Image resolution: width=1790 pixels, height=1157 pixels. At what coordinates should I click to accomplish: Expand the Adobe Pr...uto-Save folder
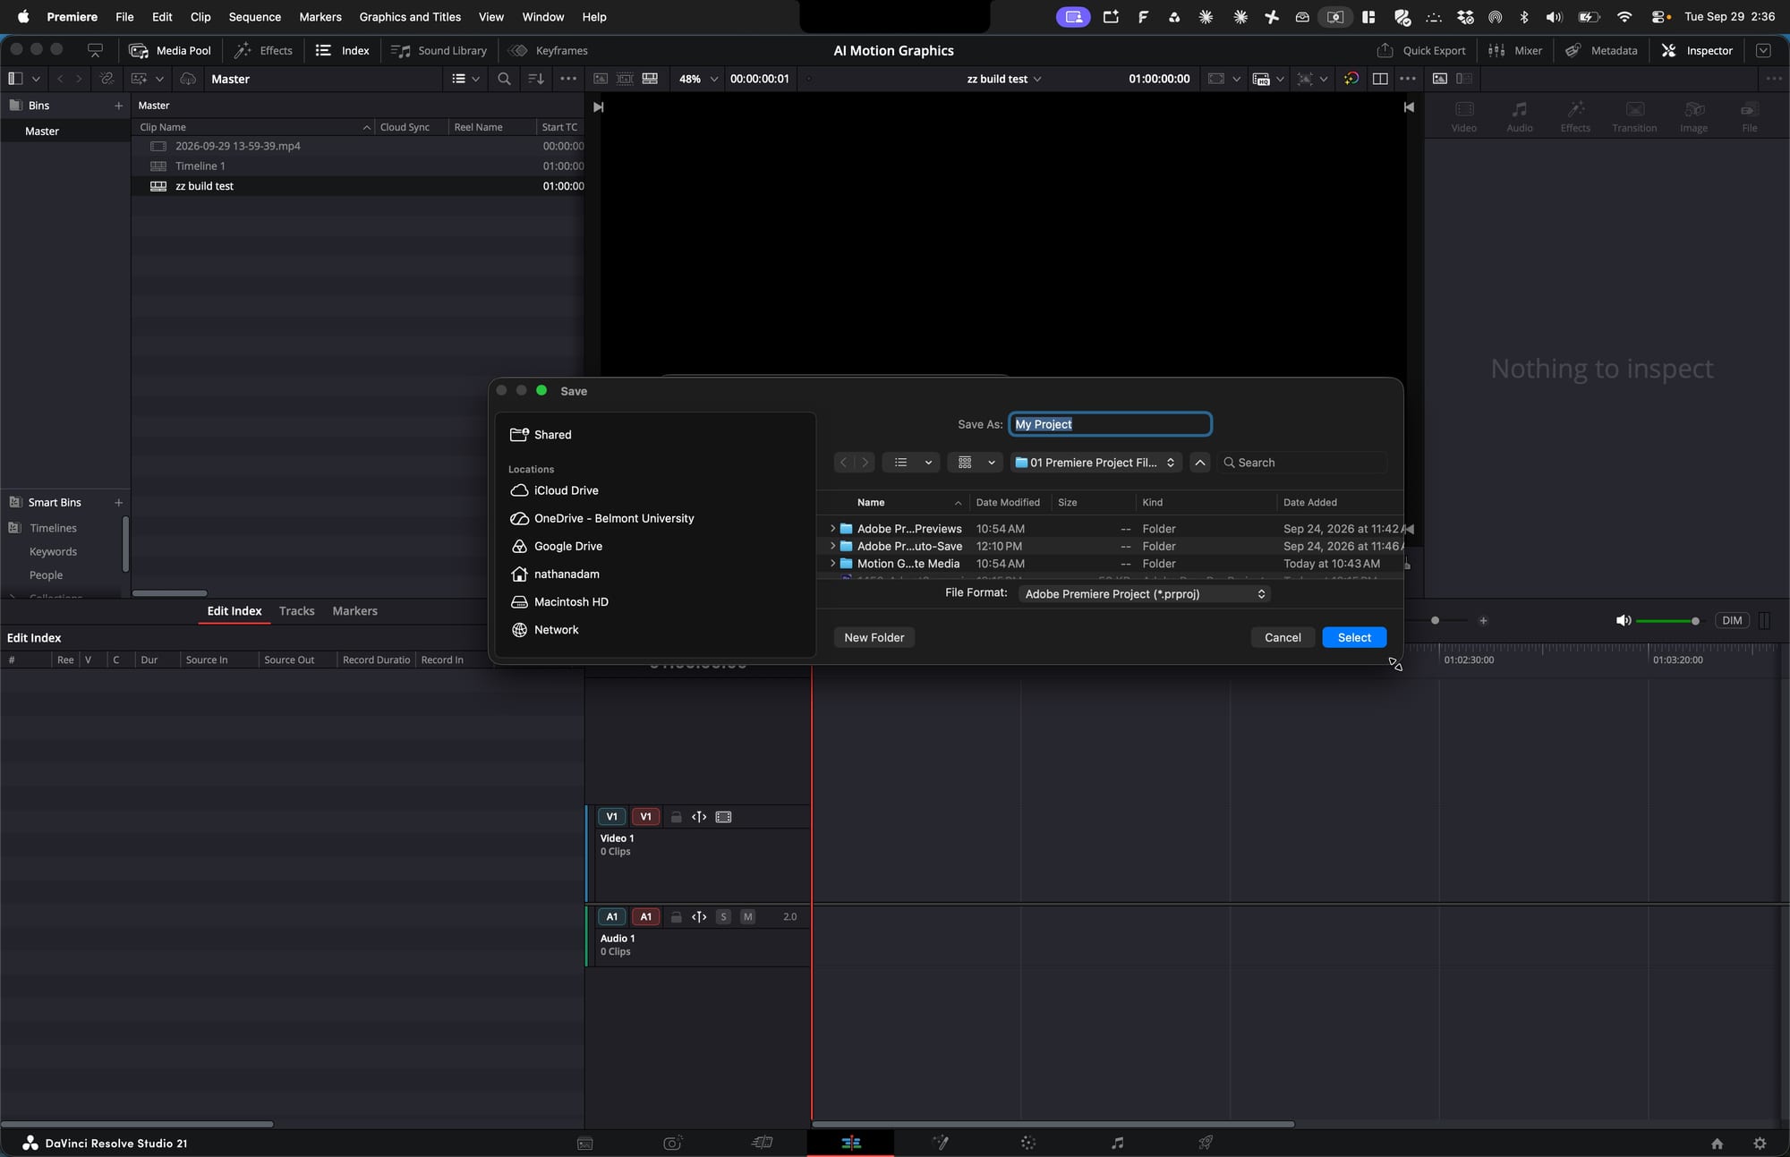click(x=832, y=546)
